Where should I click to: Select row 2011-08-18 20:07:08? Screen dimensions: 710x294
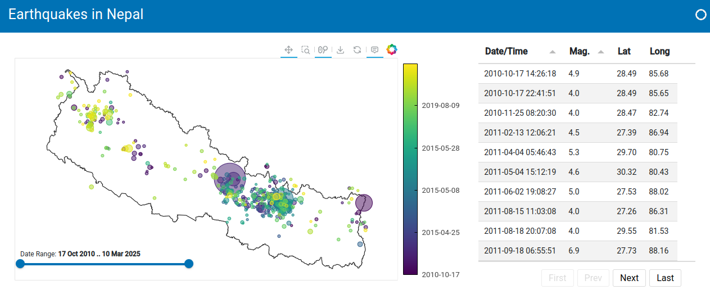578,231
